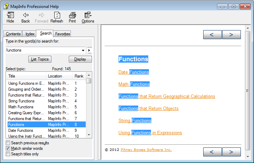The image size is (254, 163).
Task: Click the MapInfo Help title icon
Action: point(6,7)
